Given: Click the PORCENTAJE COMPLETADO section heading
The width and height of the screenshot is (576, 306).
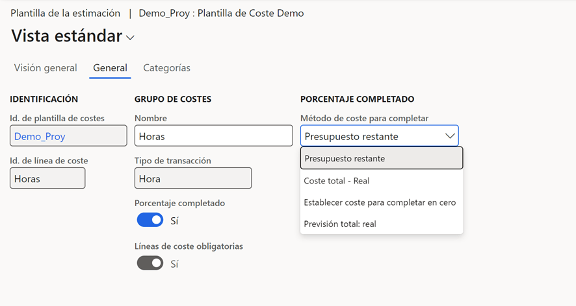Looking at the screenshot, I should coord(357,99).
